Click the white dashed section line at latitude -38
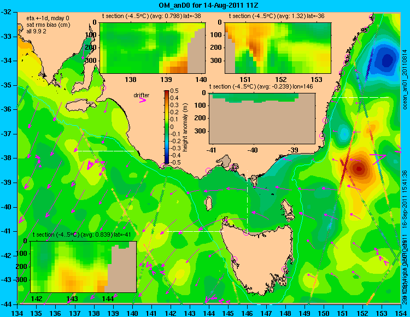 click(104, 151)
